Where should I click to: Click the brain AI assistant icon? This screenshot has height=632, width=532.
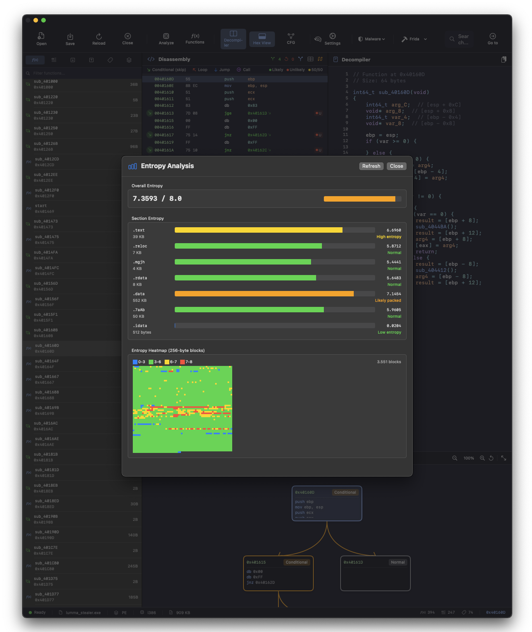(x=318, y=39)
